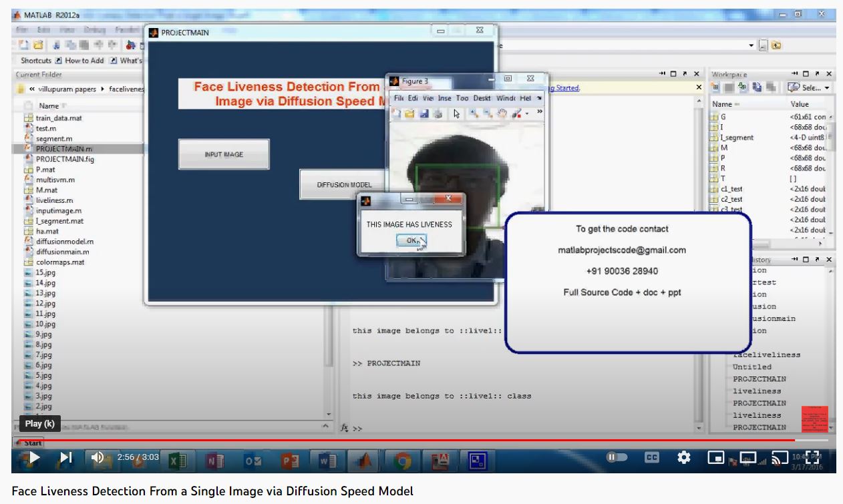Screen dimensions: 843x504
Task: Enter fullscreen mode
Action: pos(812,458)
